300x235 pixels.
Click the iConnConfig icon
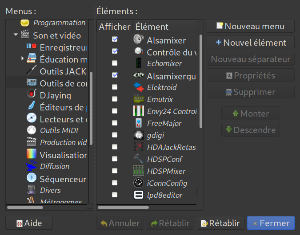[x=139, y=183]
